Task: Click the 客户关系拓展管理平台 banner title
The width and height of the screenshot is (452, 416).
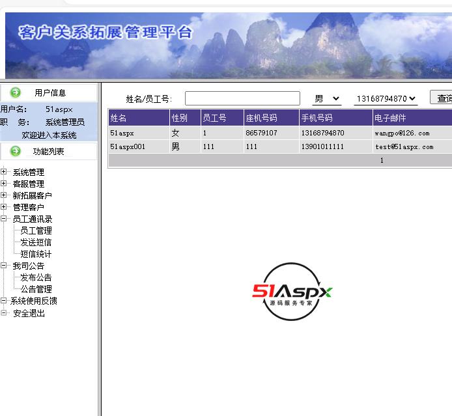Action: point(106,32)
